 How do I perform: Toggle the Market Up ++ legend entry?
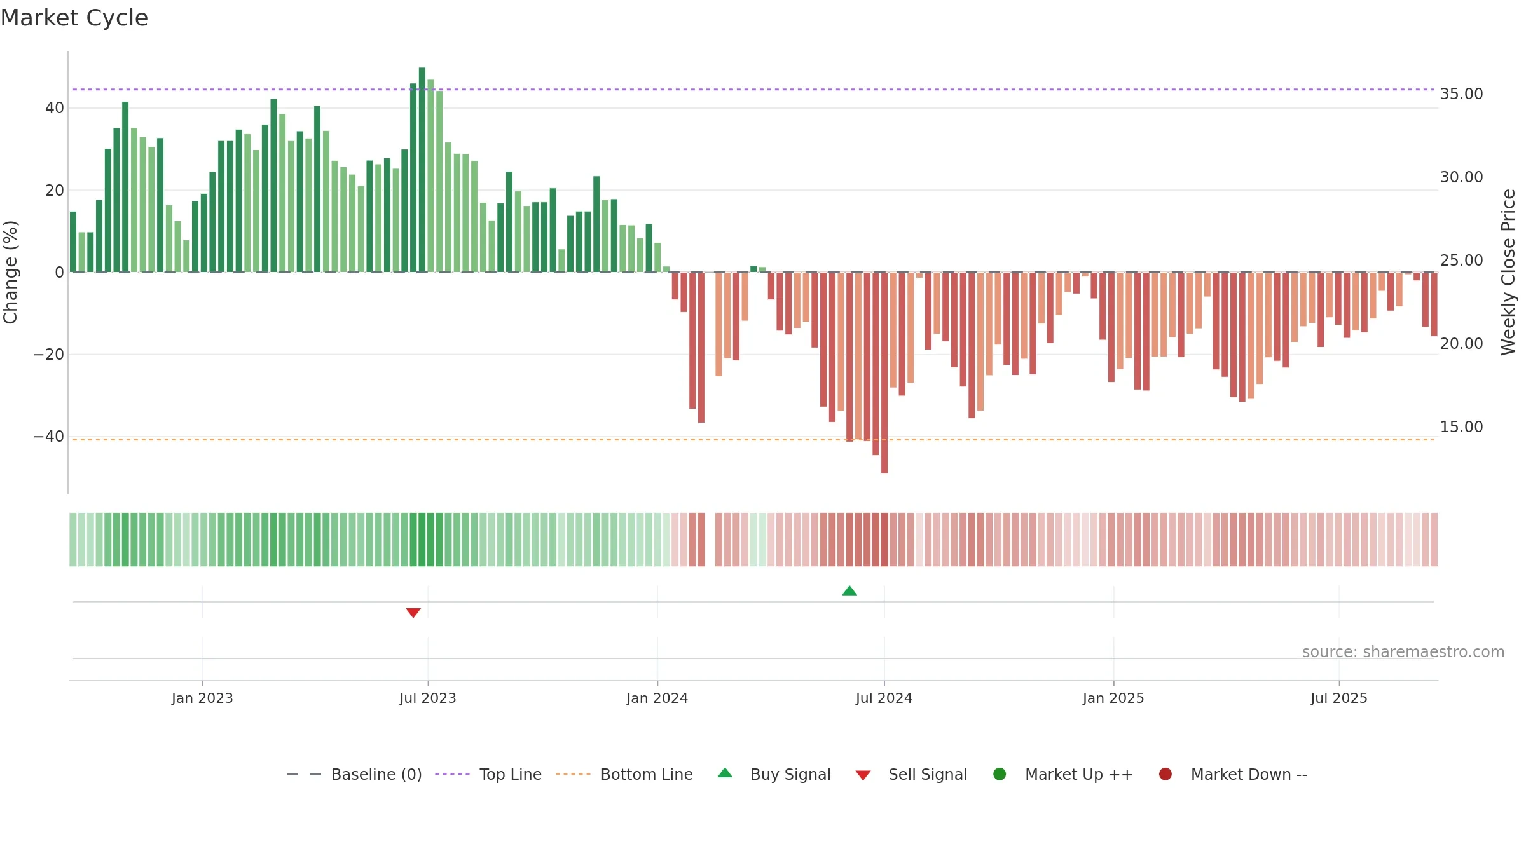click(1063, 774)
